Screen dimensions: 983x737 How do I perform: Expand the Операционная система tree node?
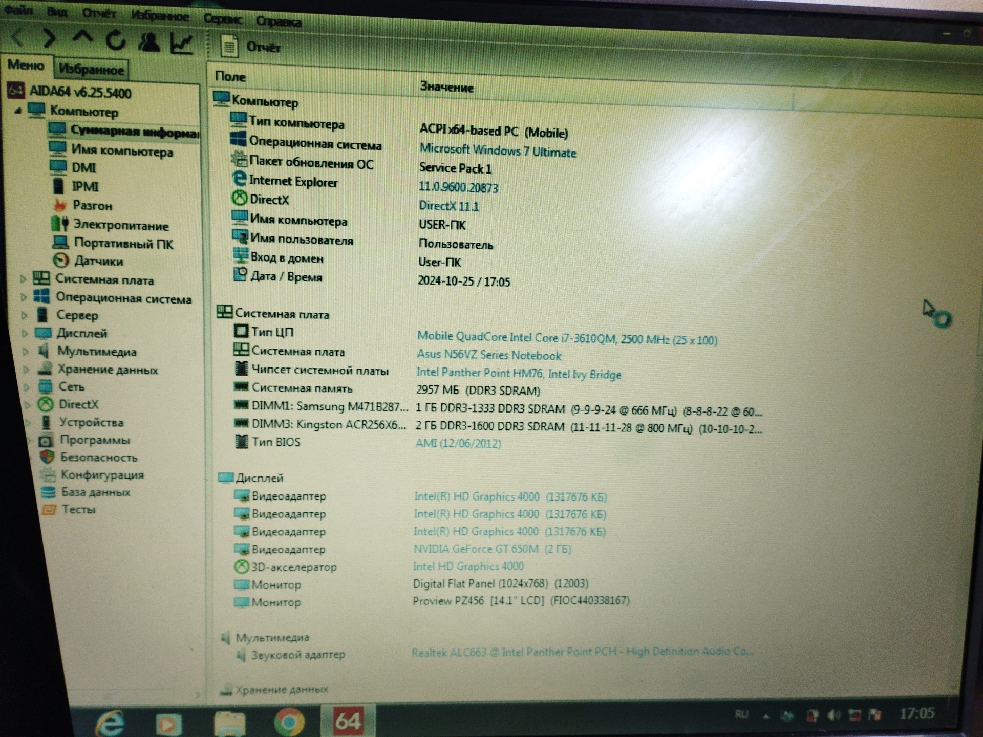tap(24, 297)
